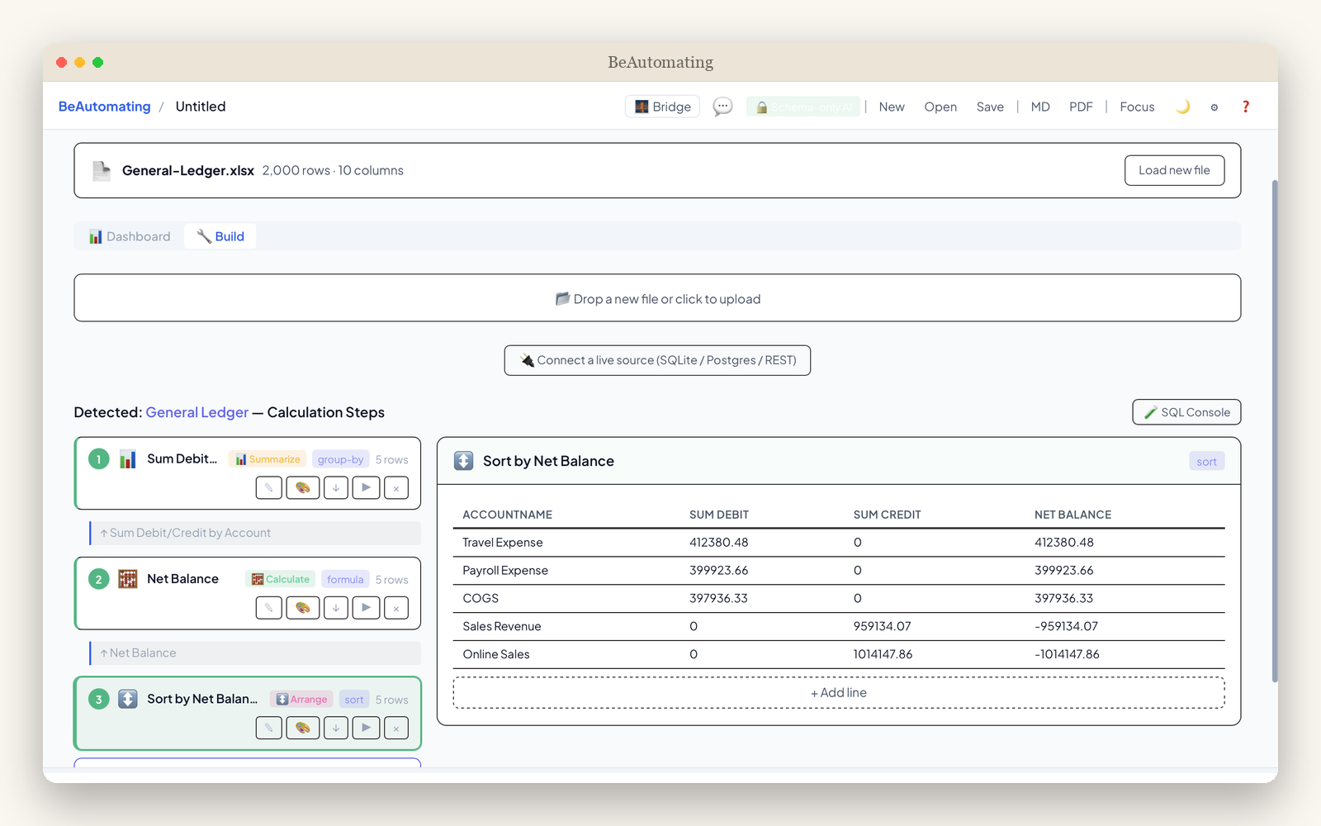Follow the General Ledger detected link
This screenshot has width=1321, height=826.
197,412
